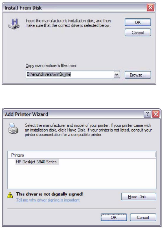Viewport: 163px width, 228px height.
Task: Click the Add Printer Wizard title bar
Action: coord(73,114)
